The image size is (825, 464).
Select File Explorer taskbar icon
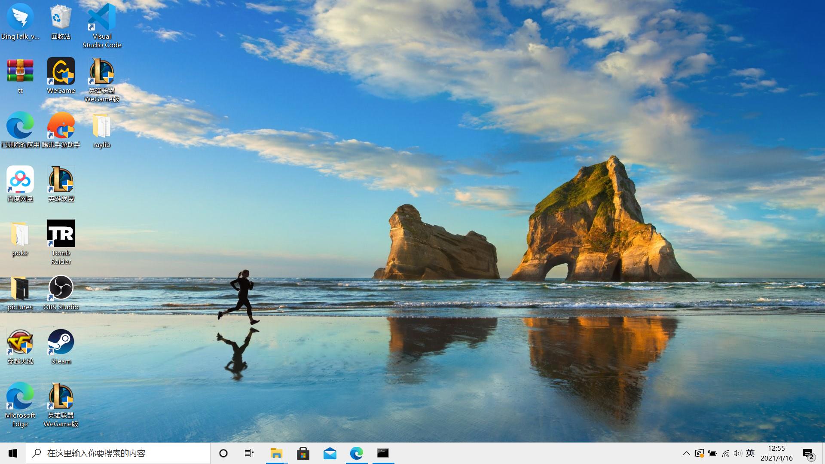coord(277,453)
